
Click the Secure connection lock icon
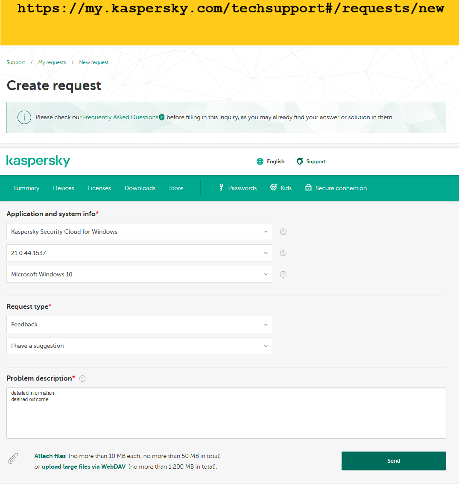(308, 187)
